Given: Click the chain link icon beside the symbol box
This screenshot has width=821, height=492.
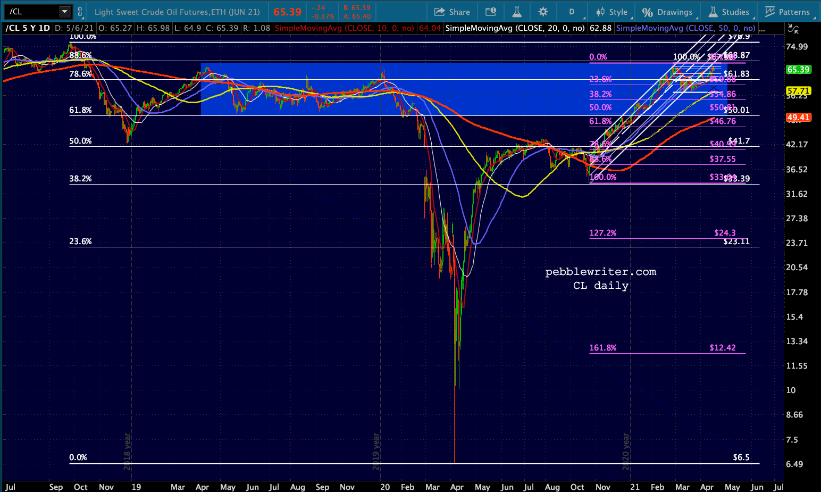Looking at the screenshot, I should tap(80, 12).
